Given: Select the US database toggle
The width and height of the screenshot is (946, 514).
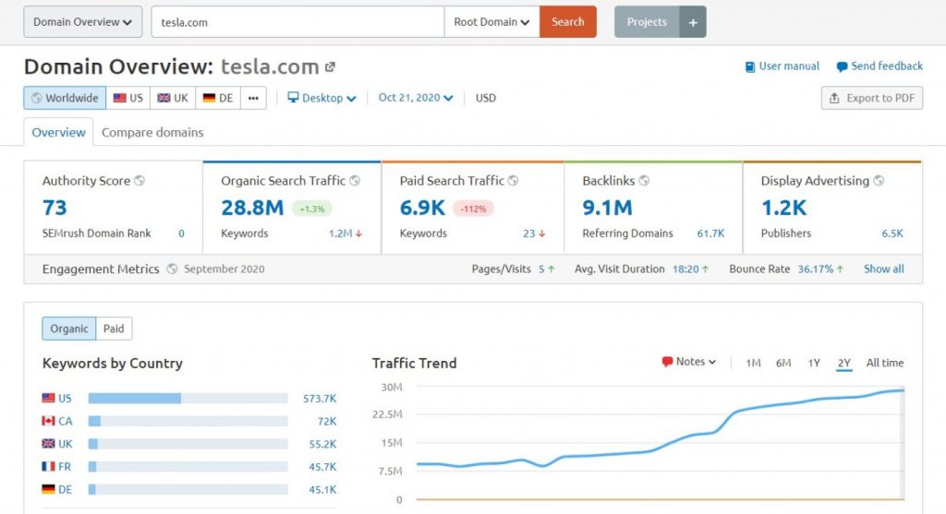Looking at the screenshot, I should [x=127, y=98].
